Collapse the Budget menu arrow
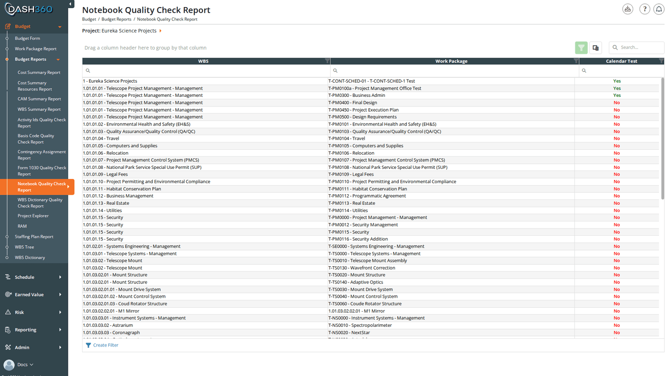Image resolution: width=668 pixels, height=376 pixels. tap(60, 27)
